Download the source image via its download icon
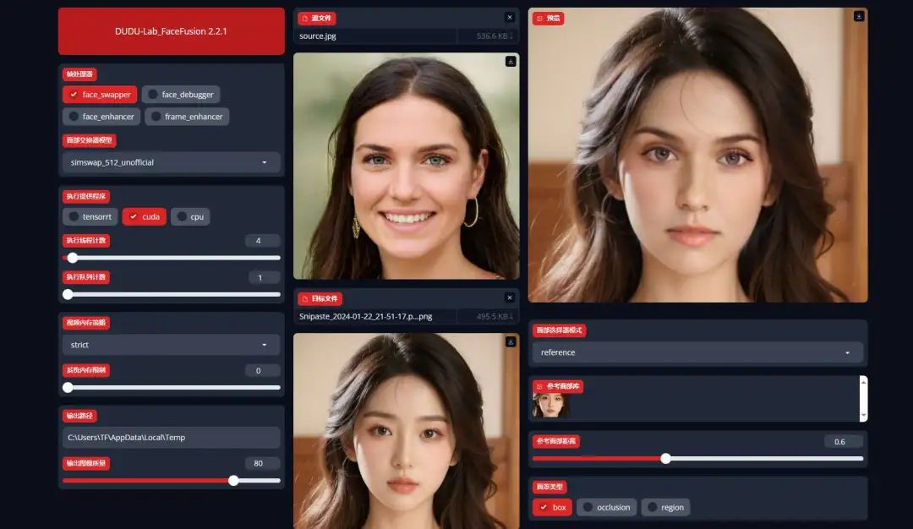Viewport: 913px width, 529px height. coord(511,61)
